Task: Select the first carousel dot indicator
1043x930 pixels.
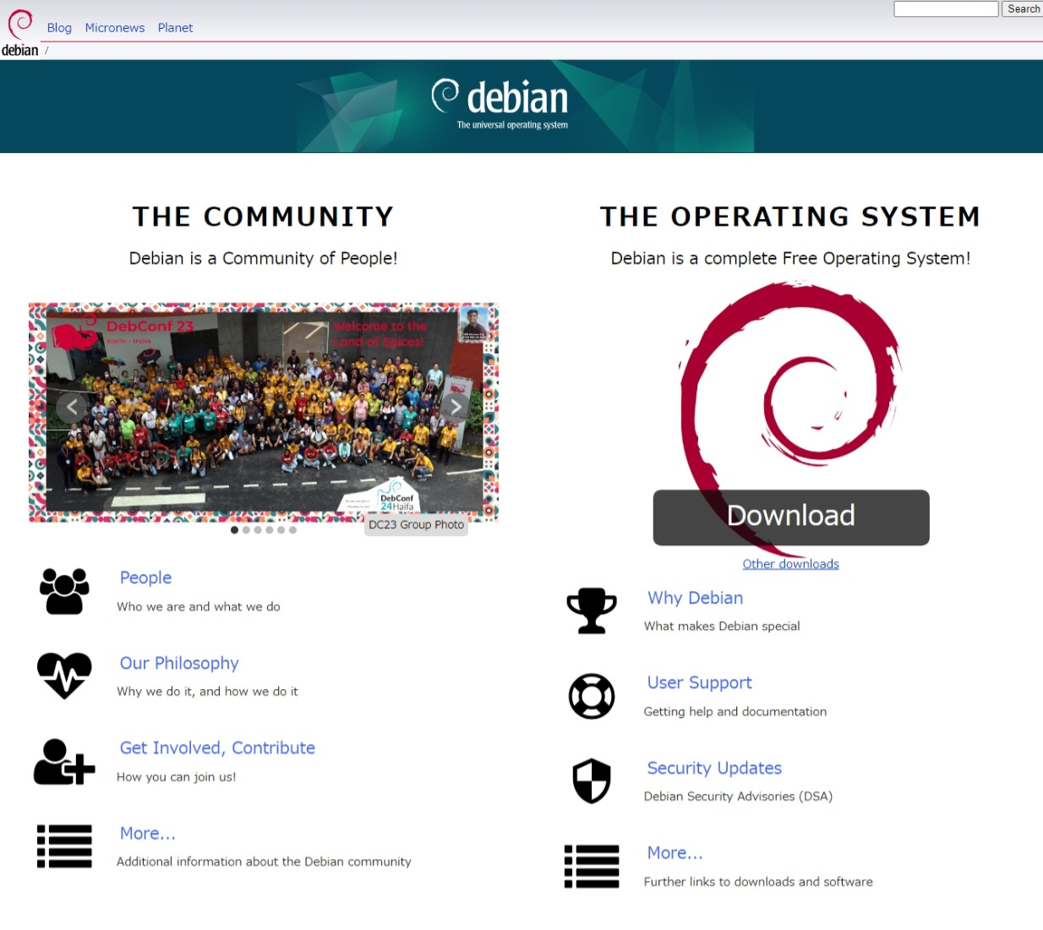Action: pos(234,529)
